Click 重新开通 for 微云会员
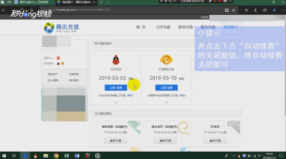 pos(165,141)
